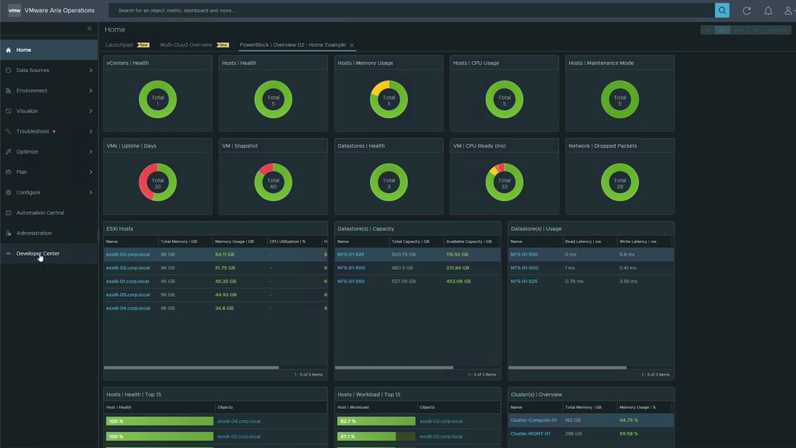Sort datastores by Write Latency | ms
Screen dimensions: 796x448
tap(638, 241)
